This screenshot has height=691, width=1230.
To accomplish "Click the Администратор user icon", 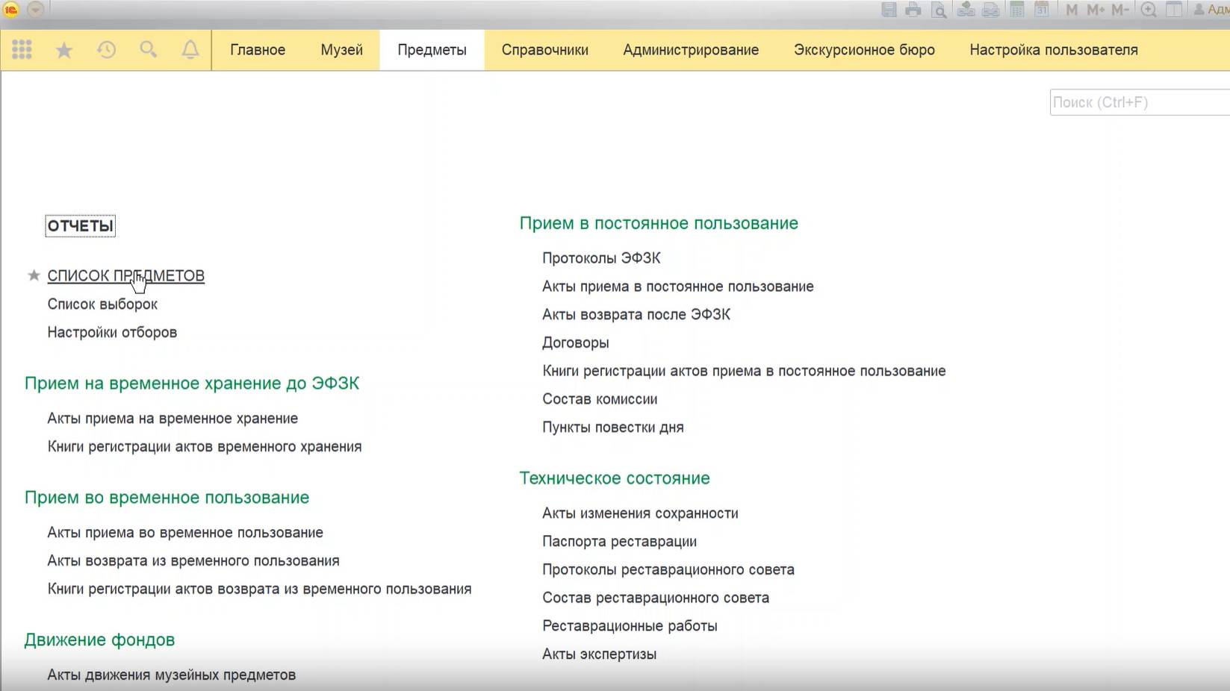I will tap(1198, 10).
